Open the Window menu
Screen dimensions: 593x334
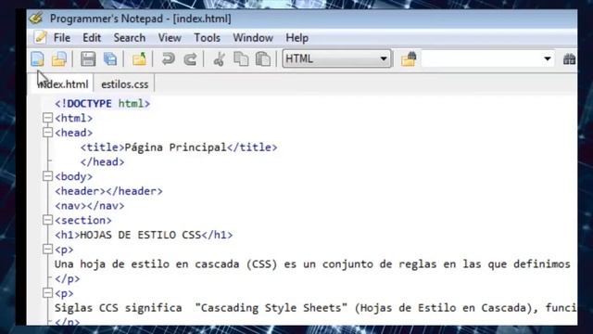pos(253,38)
